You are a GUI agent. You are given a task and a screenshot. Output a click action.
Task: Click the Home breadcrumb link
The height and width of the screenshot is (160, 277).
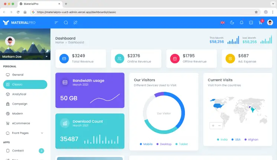click(x=59, y=42)
